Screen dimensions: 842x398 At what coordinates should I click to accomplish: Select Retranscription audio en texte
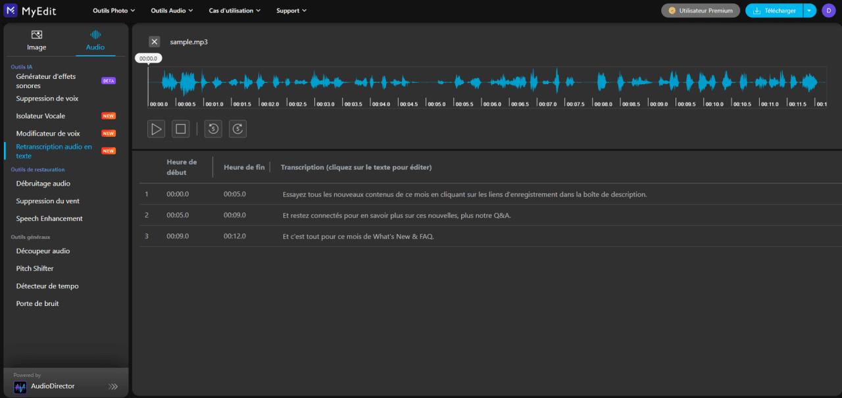54,151
